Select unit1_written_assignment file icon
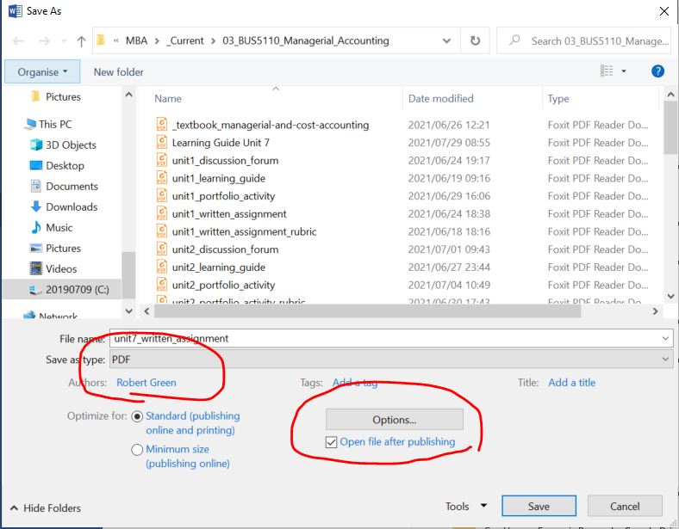The image size is (679, 529). [x=161, y=213]
